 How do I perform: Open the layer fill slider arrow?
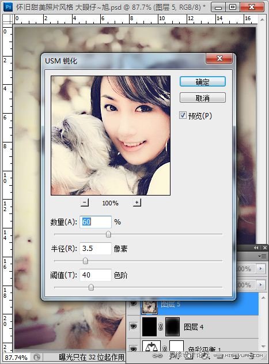click(x=261, y=284)
